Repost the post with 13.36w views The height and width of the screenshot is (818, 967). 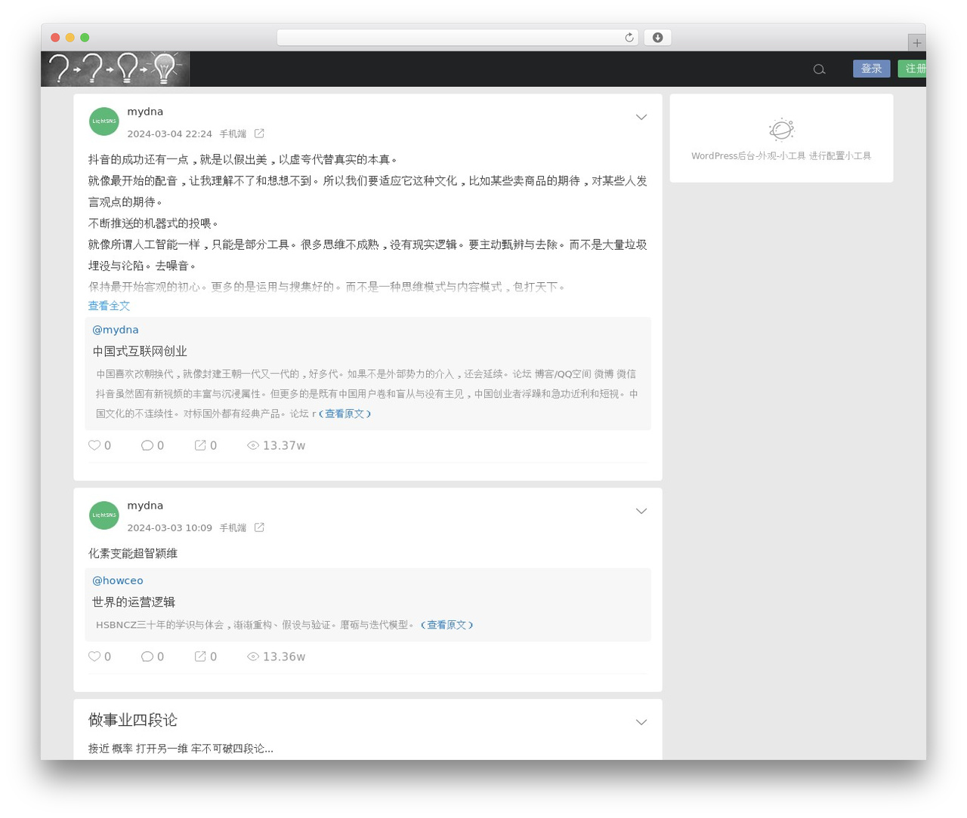tap(205, 657)
